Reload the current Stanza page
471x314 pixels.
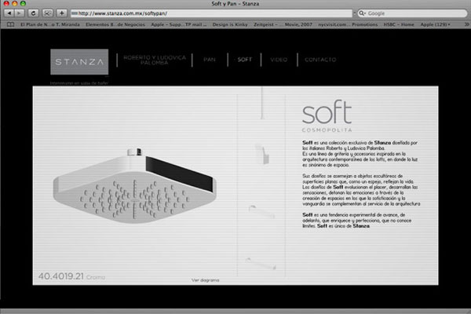tap(33, 13)
